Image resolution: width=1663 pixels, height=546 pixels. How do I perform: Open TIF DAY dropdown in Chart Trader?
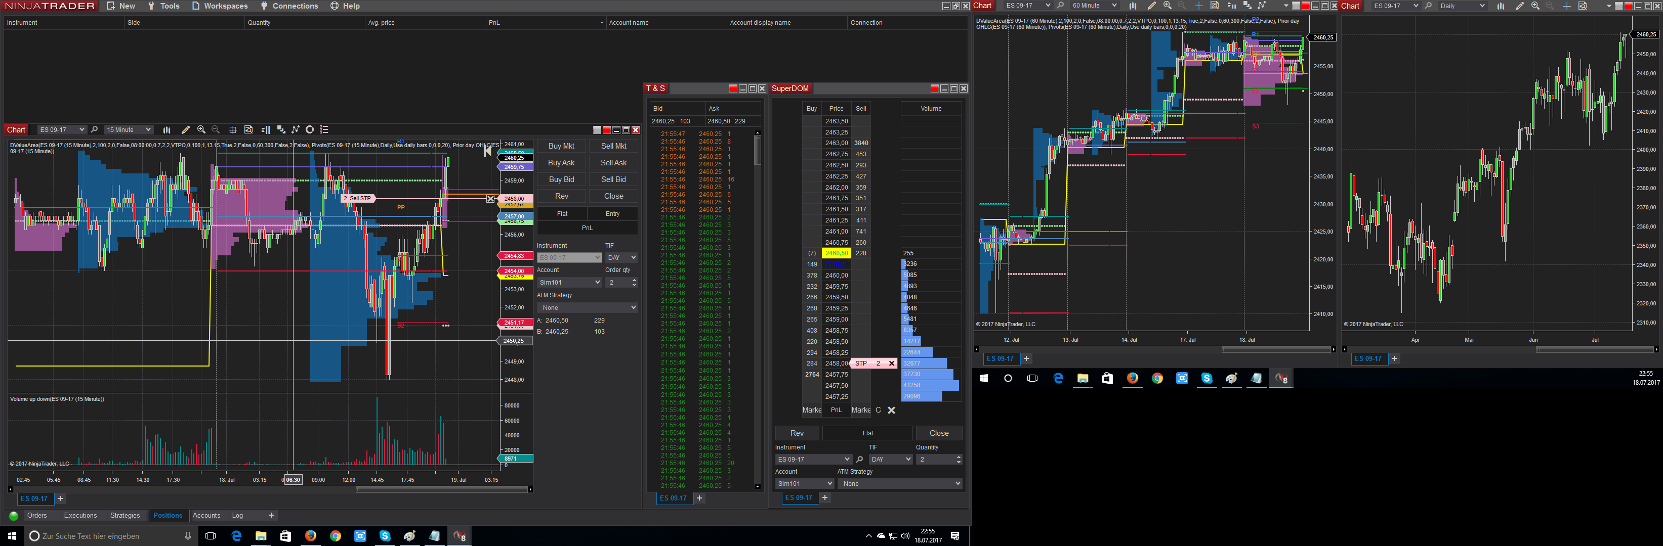pos(621,258)
